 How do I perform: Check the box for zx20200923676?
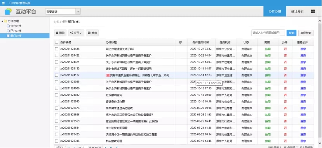tap(57, 108)
